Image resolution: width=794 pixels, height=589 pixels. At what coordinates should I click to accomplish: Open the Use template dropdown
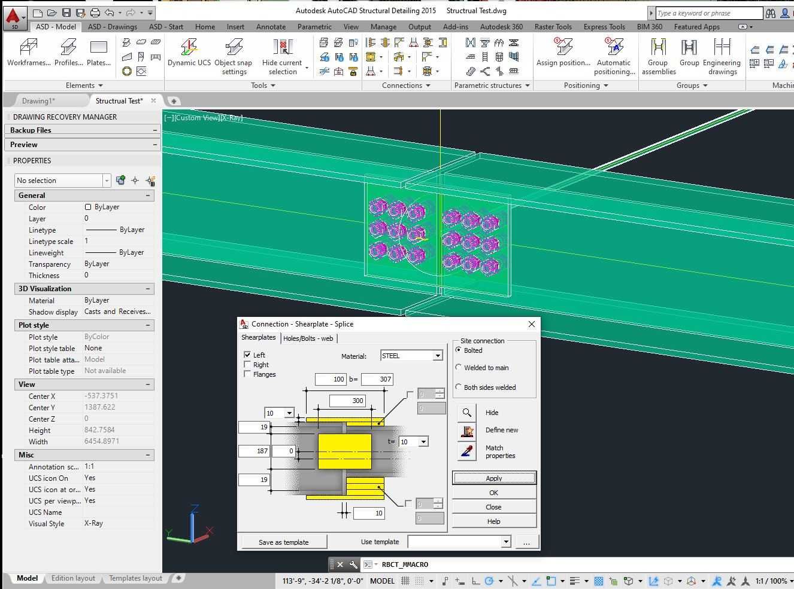point(506,542)
